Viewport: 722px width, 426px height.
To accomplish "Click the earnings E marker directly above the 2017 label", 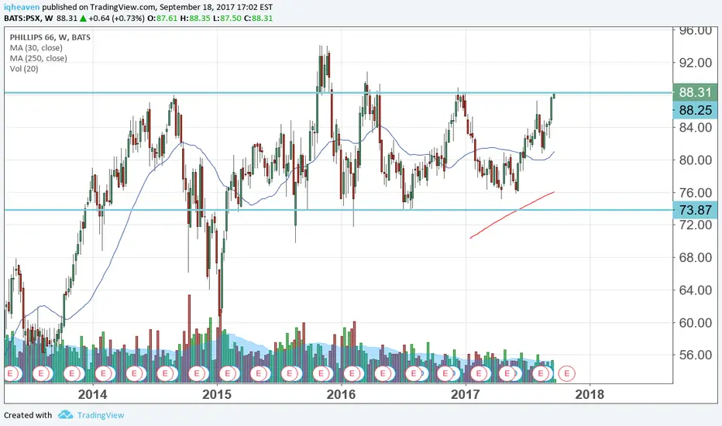I will [x=479, y=373].
